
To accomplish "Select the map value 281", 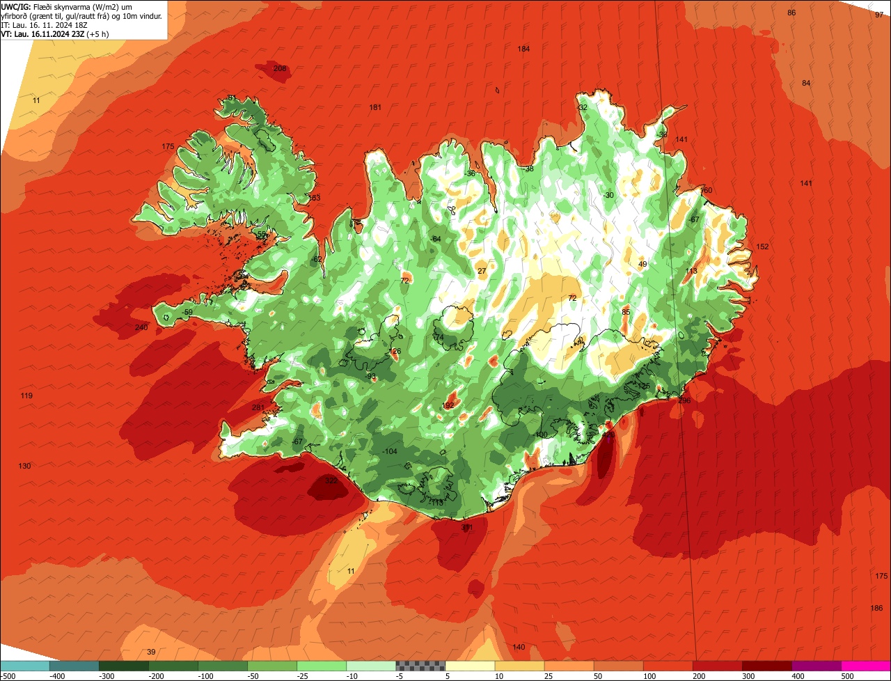I will tap(258, 407).
